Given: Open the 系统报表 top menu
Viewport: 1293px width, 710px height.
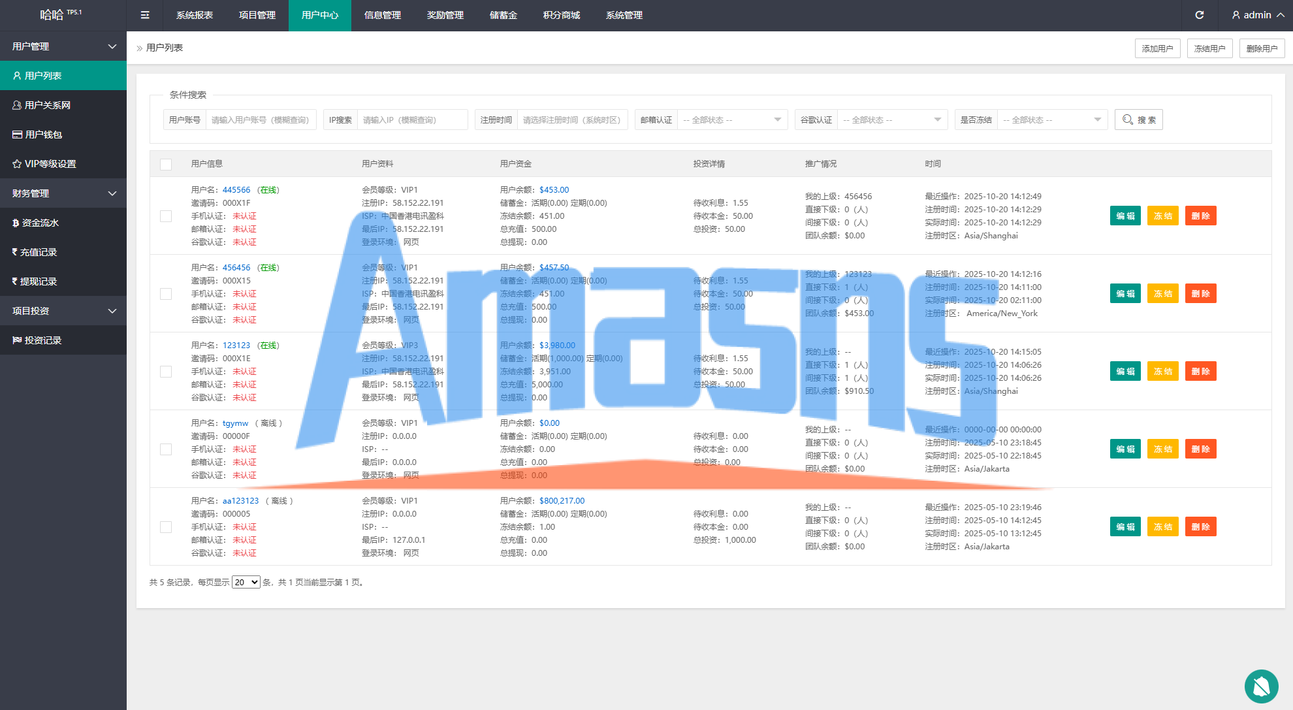Looking at the screenshot, I should point(194,15).
